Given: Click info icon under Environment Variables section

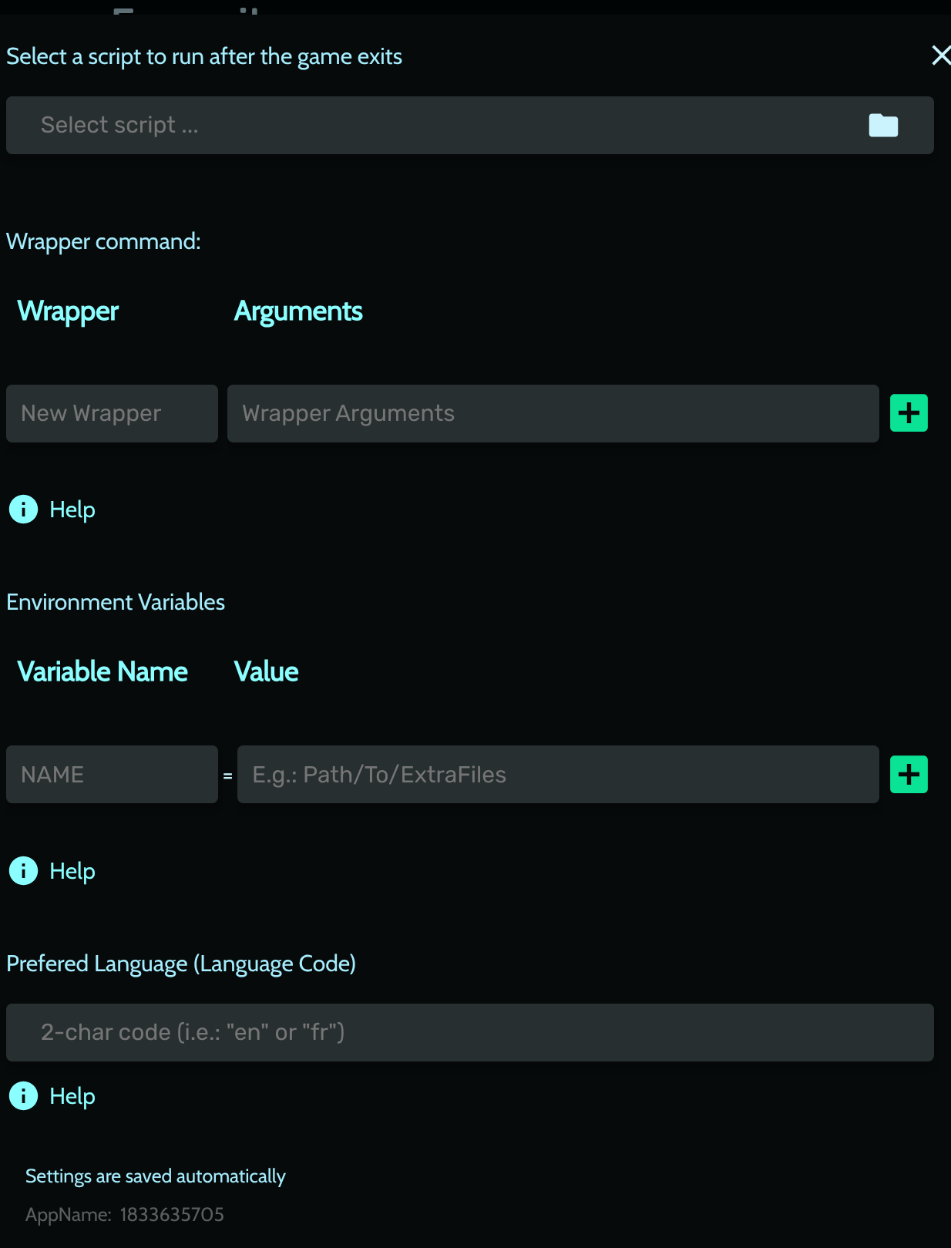Looking at the screenshot, I should tap(23, 871).
